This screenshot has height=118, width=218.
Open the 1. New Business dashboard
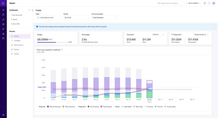click(x=17, y=15)
